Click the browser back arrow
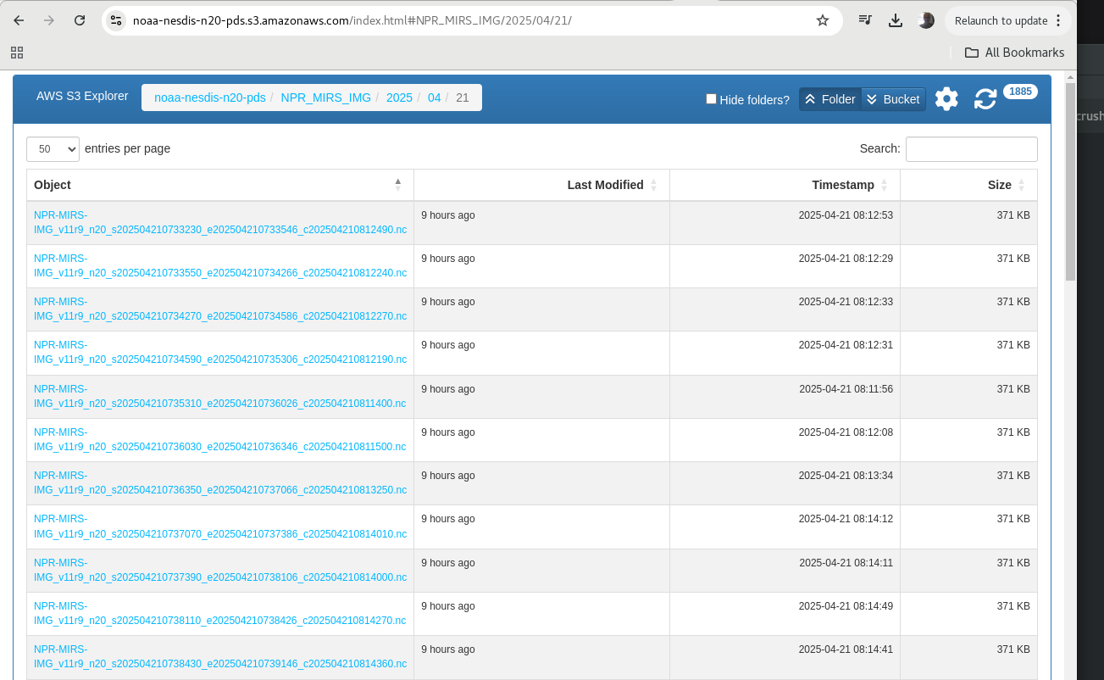This screenshot has width=1104, height=680. point(19,20)
